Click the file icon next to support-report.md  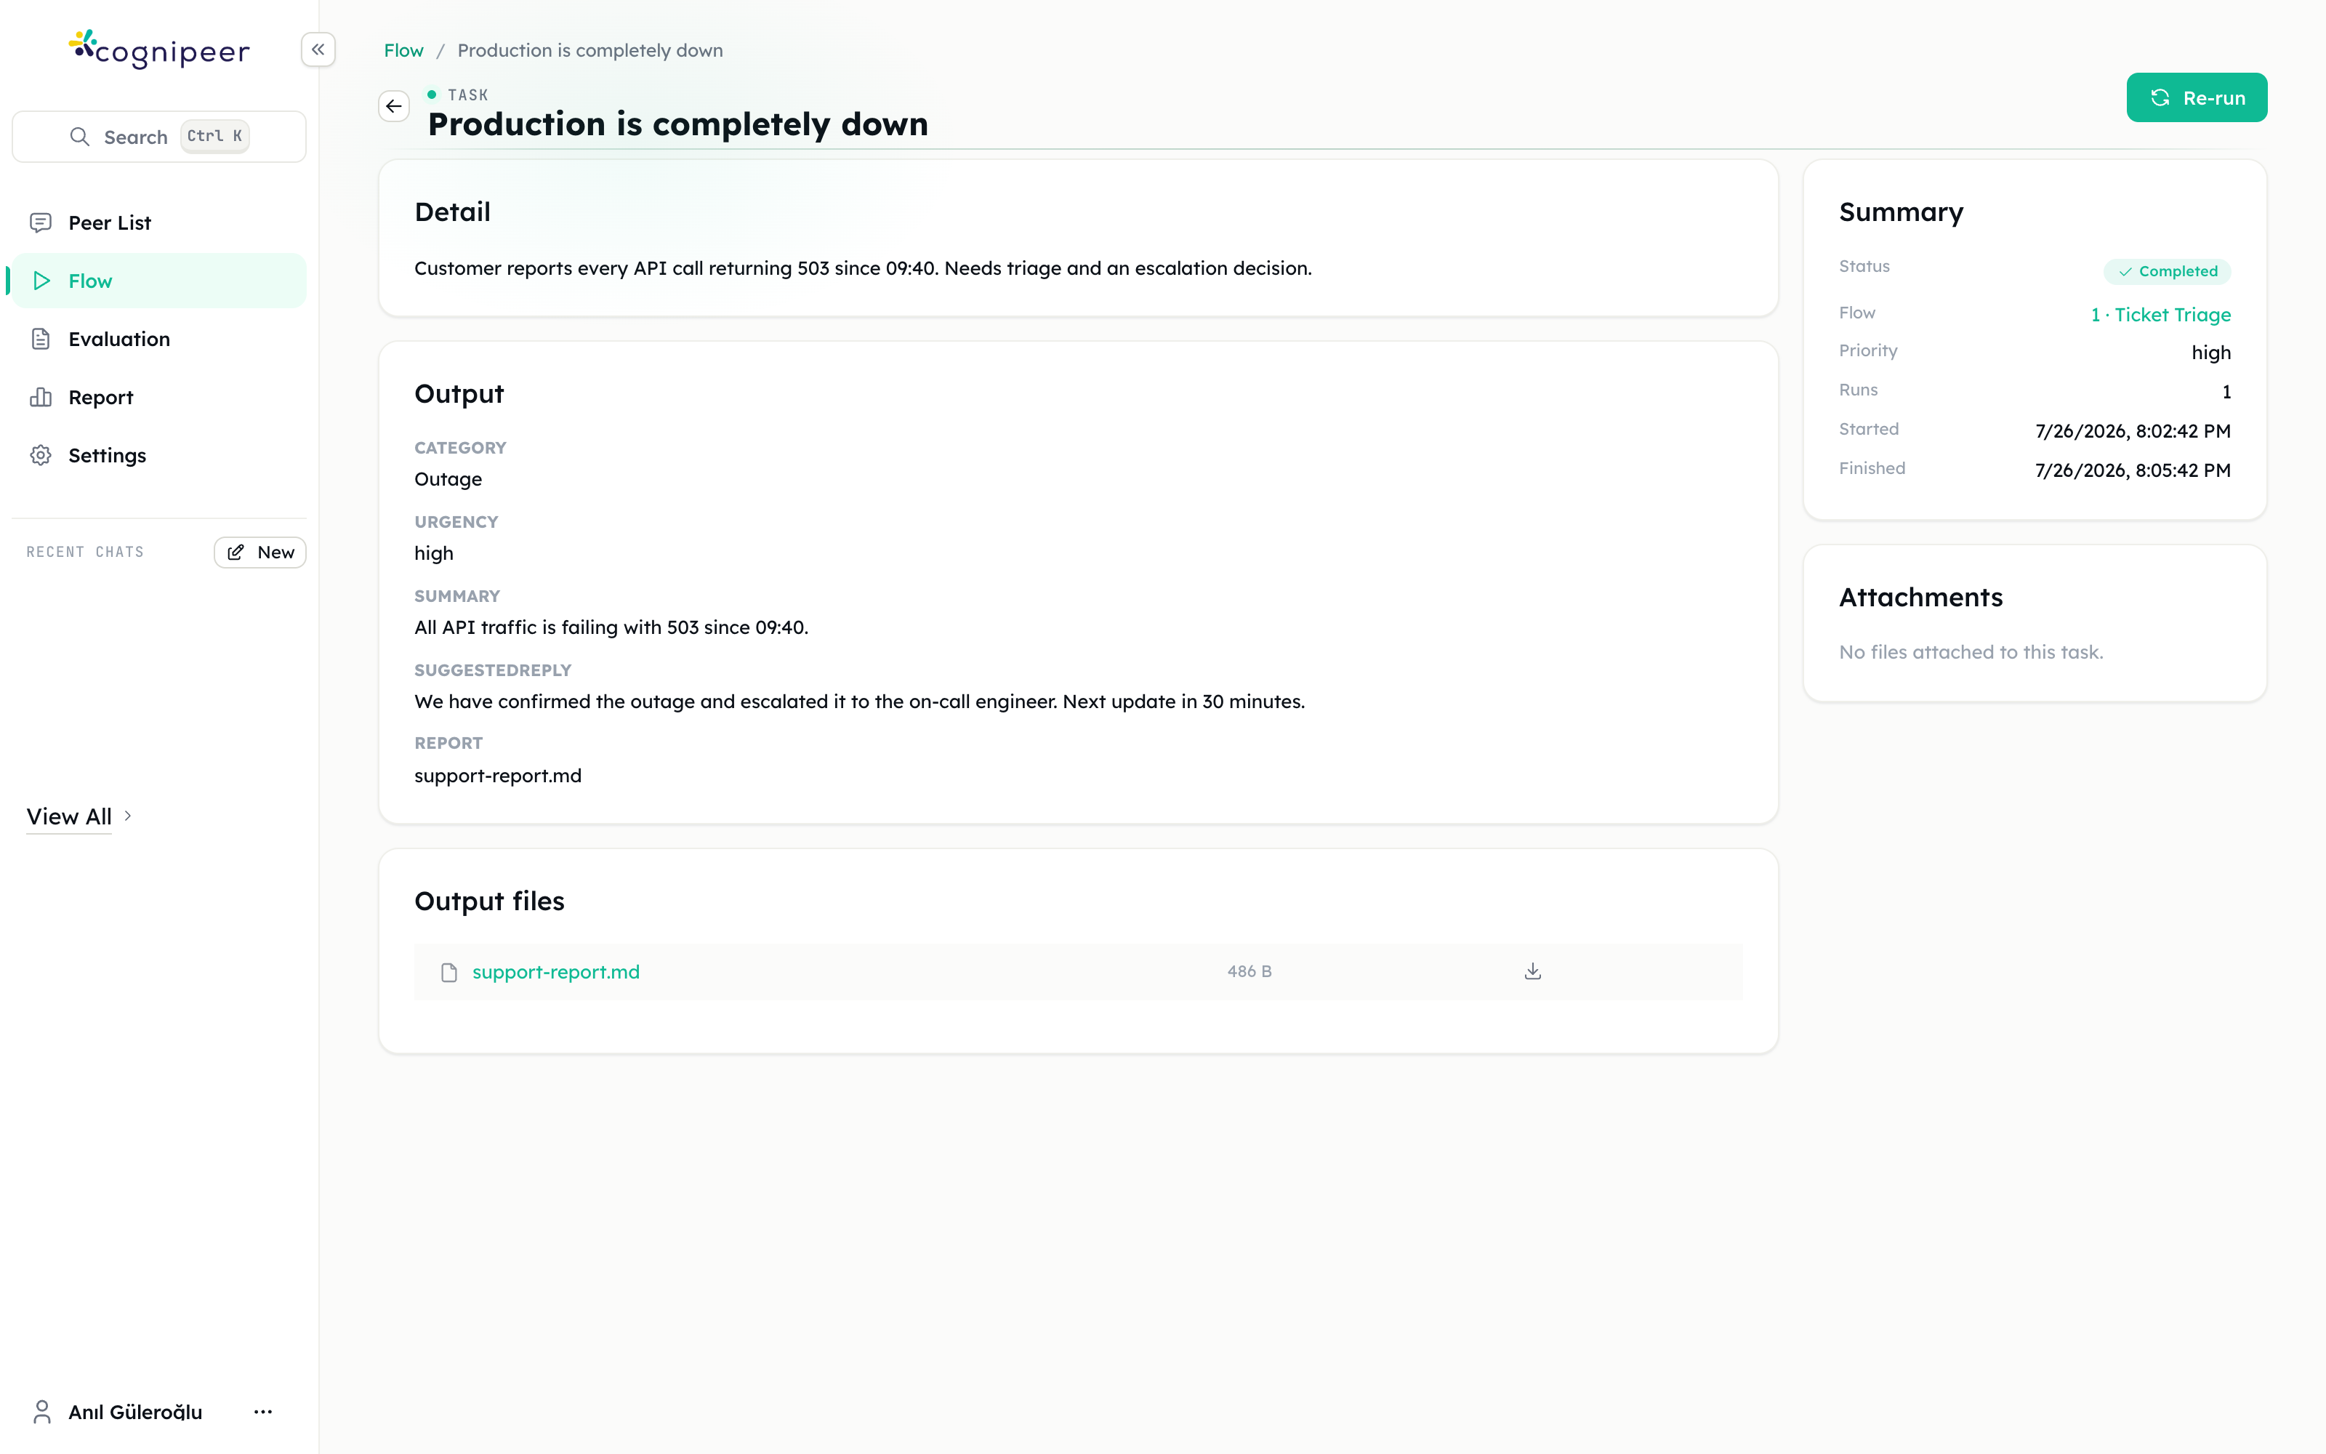coord(449,972)
